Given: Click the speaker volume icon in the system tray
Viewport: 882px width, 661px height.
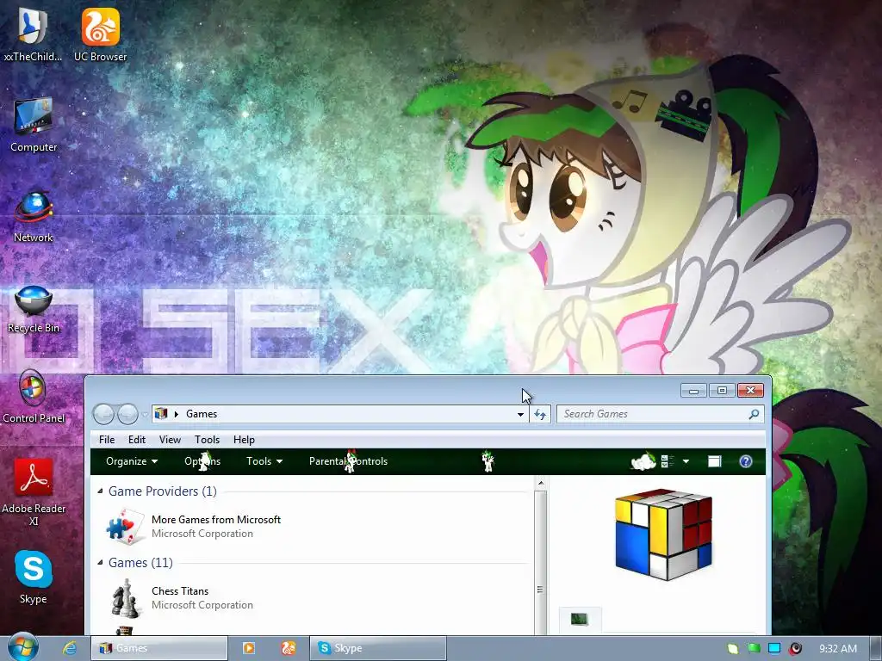Looking at the screenshot, I should (795, 649).
